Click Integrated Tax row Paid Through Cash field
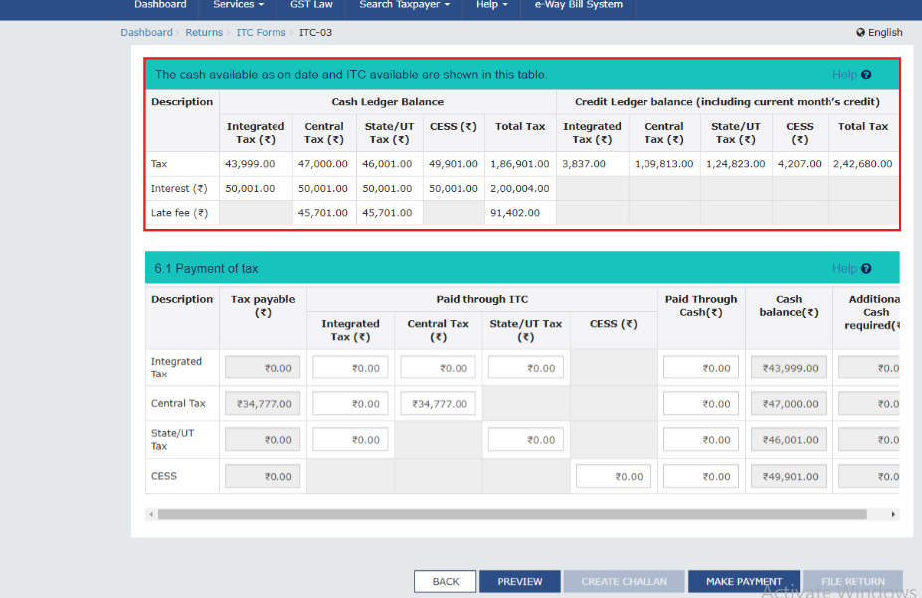Screen dimensions: 922x598 (701, 368)
